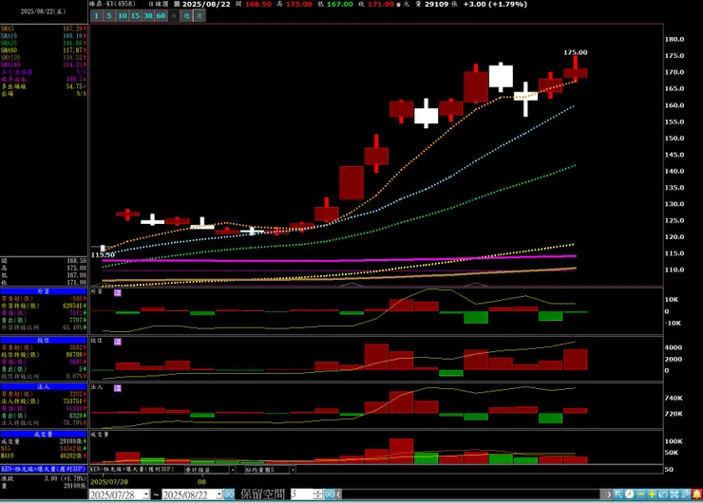703x503 pixels.
Task: Click the +3.00 (+1.79%) change in header
Action: click(x=495, y=4)
